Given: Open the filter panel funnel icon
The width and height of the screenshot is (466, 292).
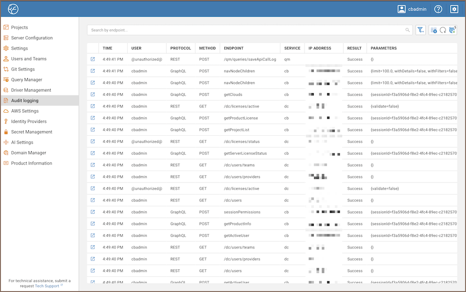Looking at the screenshot, I should [420, 30].
